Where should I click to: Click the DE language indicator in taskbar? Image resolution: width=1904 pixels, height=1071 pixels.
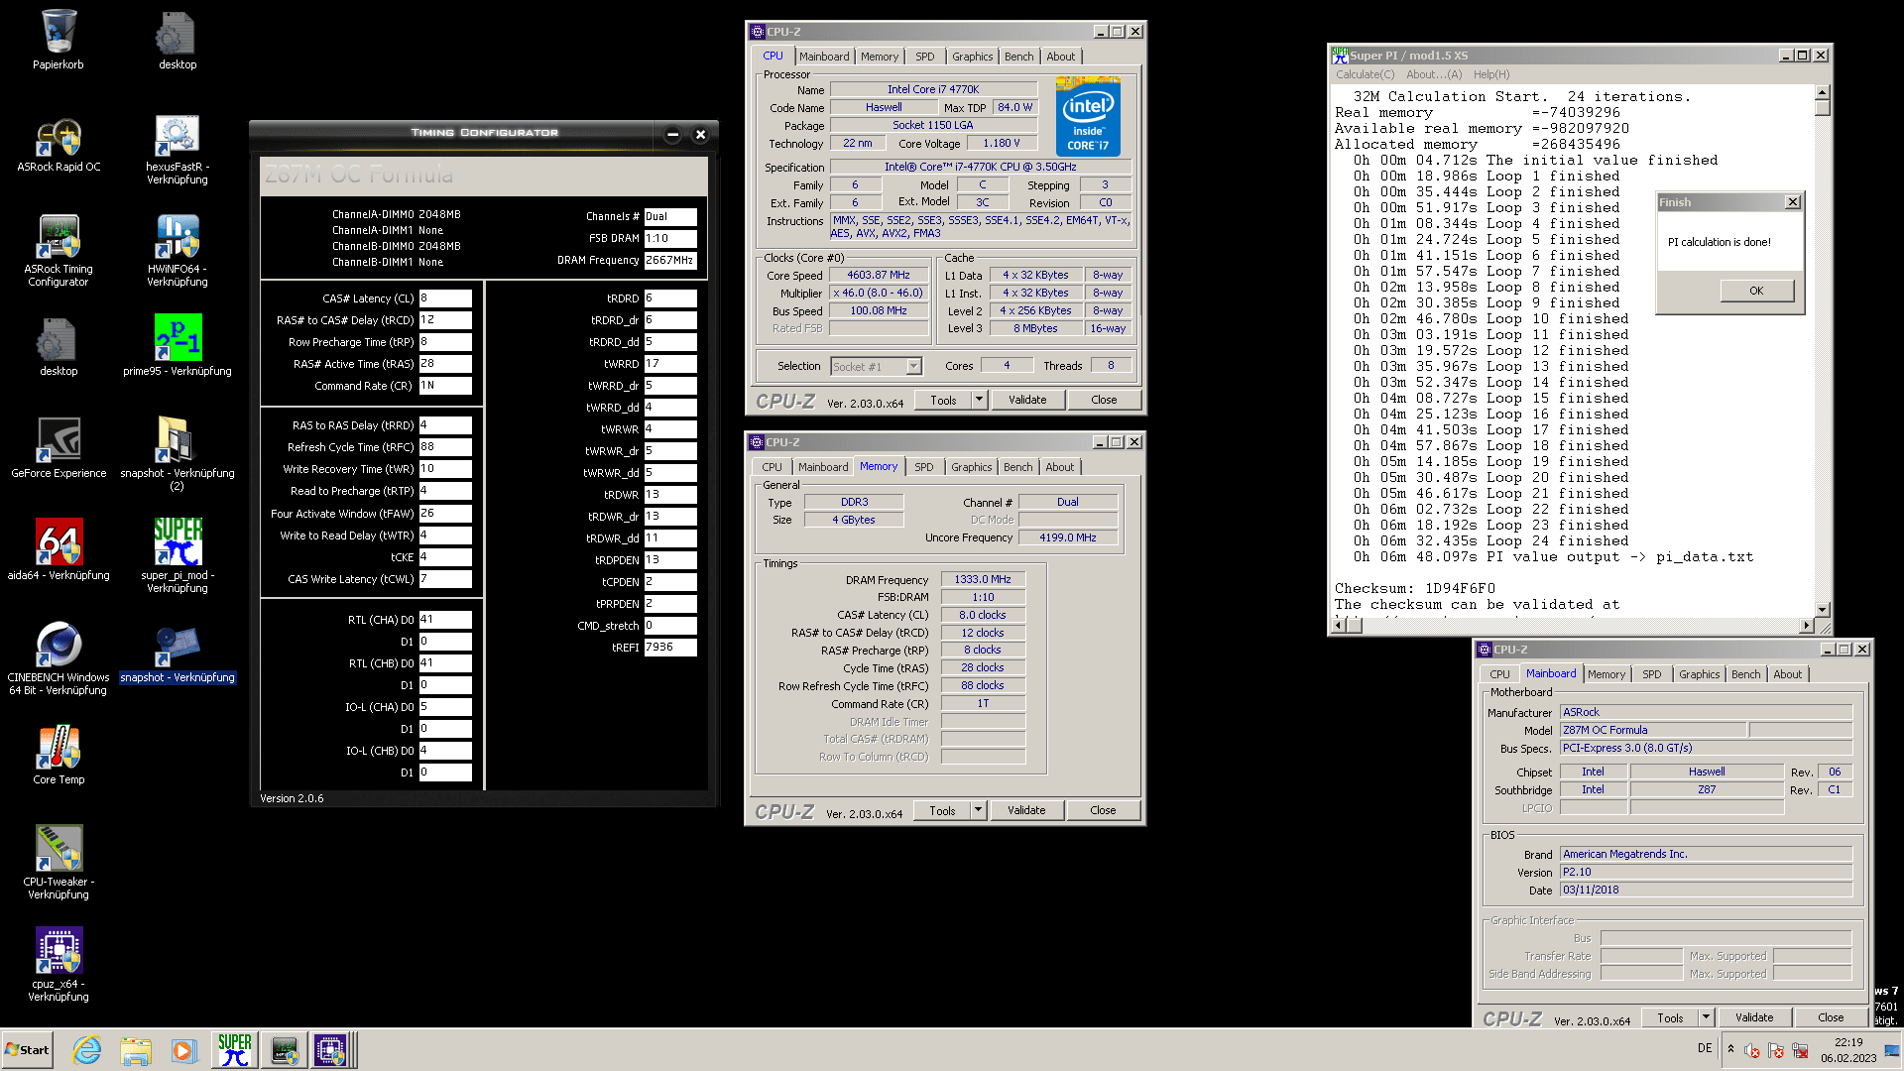(x=1704, y=1048)
